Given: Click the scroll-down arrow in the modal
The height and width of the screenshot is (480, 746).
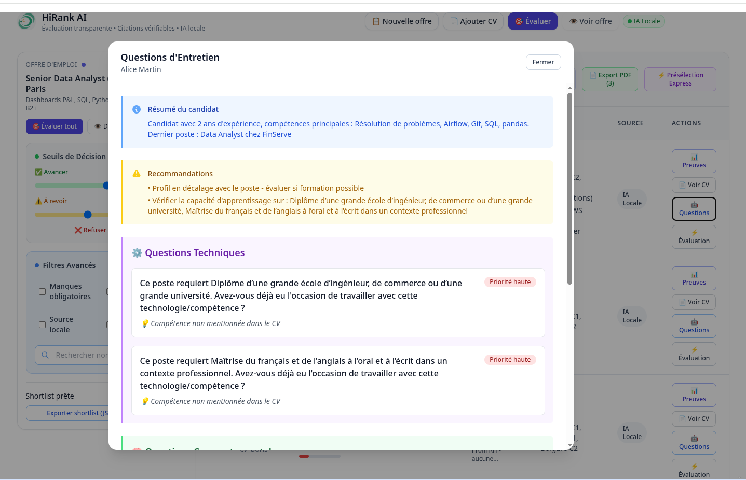Looking at the screenshot, I should click(569, 445).
